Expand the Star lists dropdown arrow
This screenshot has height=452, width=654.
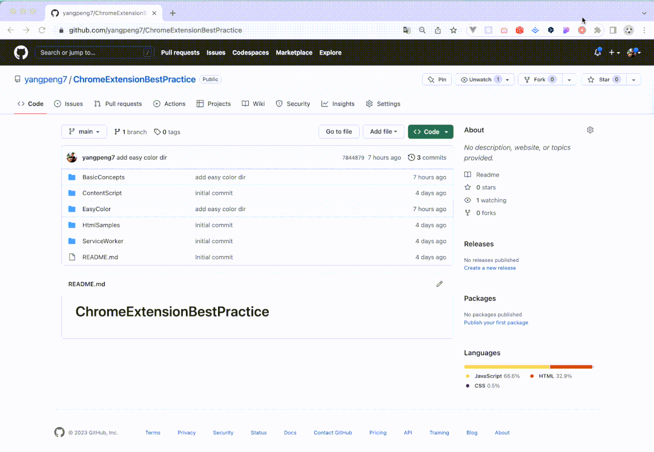[x=633, y=79]
